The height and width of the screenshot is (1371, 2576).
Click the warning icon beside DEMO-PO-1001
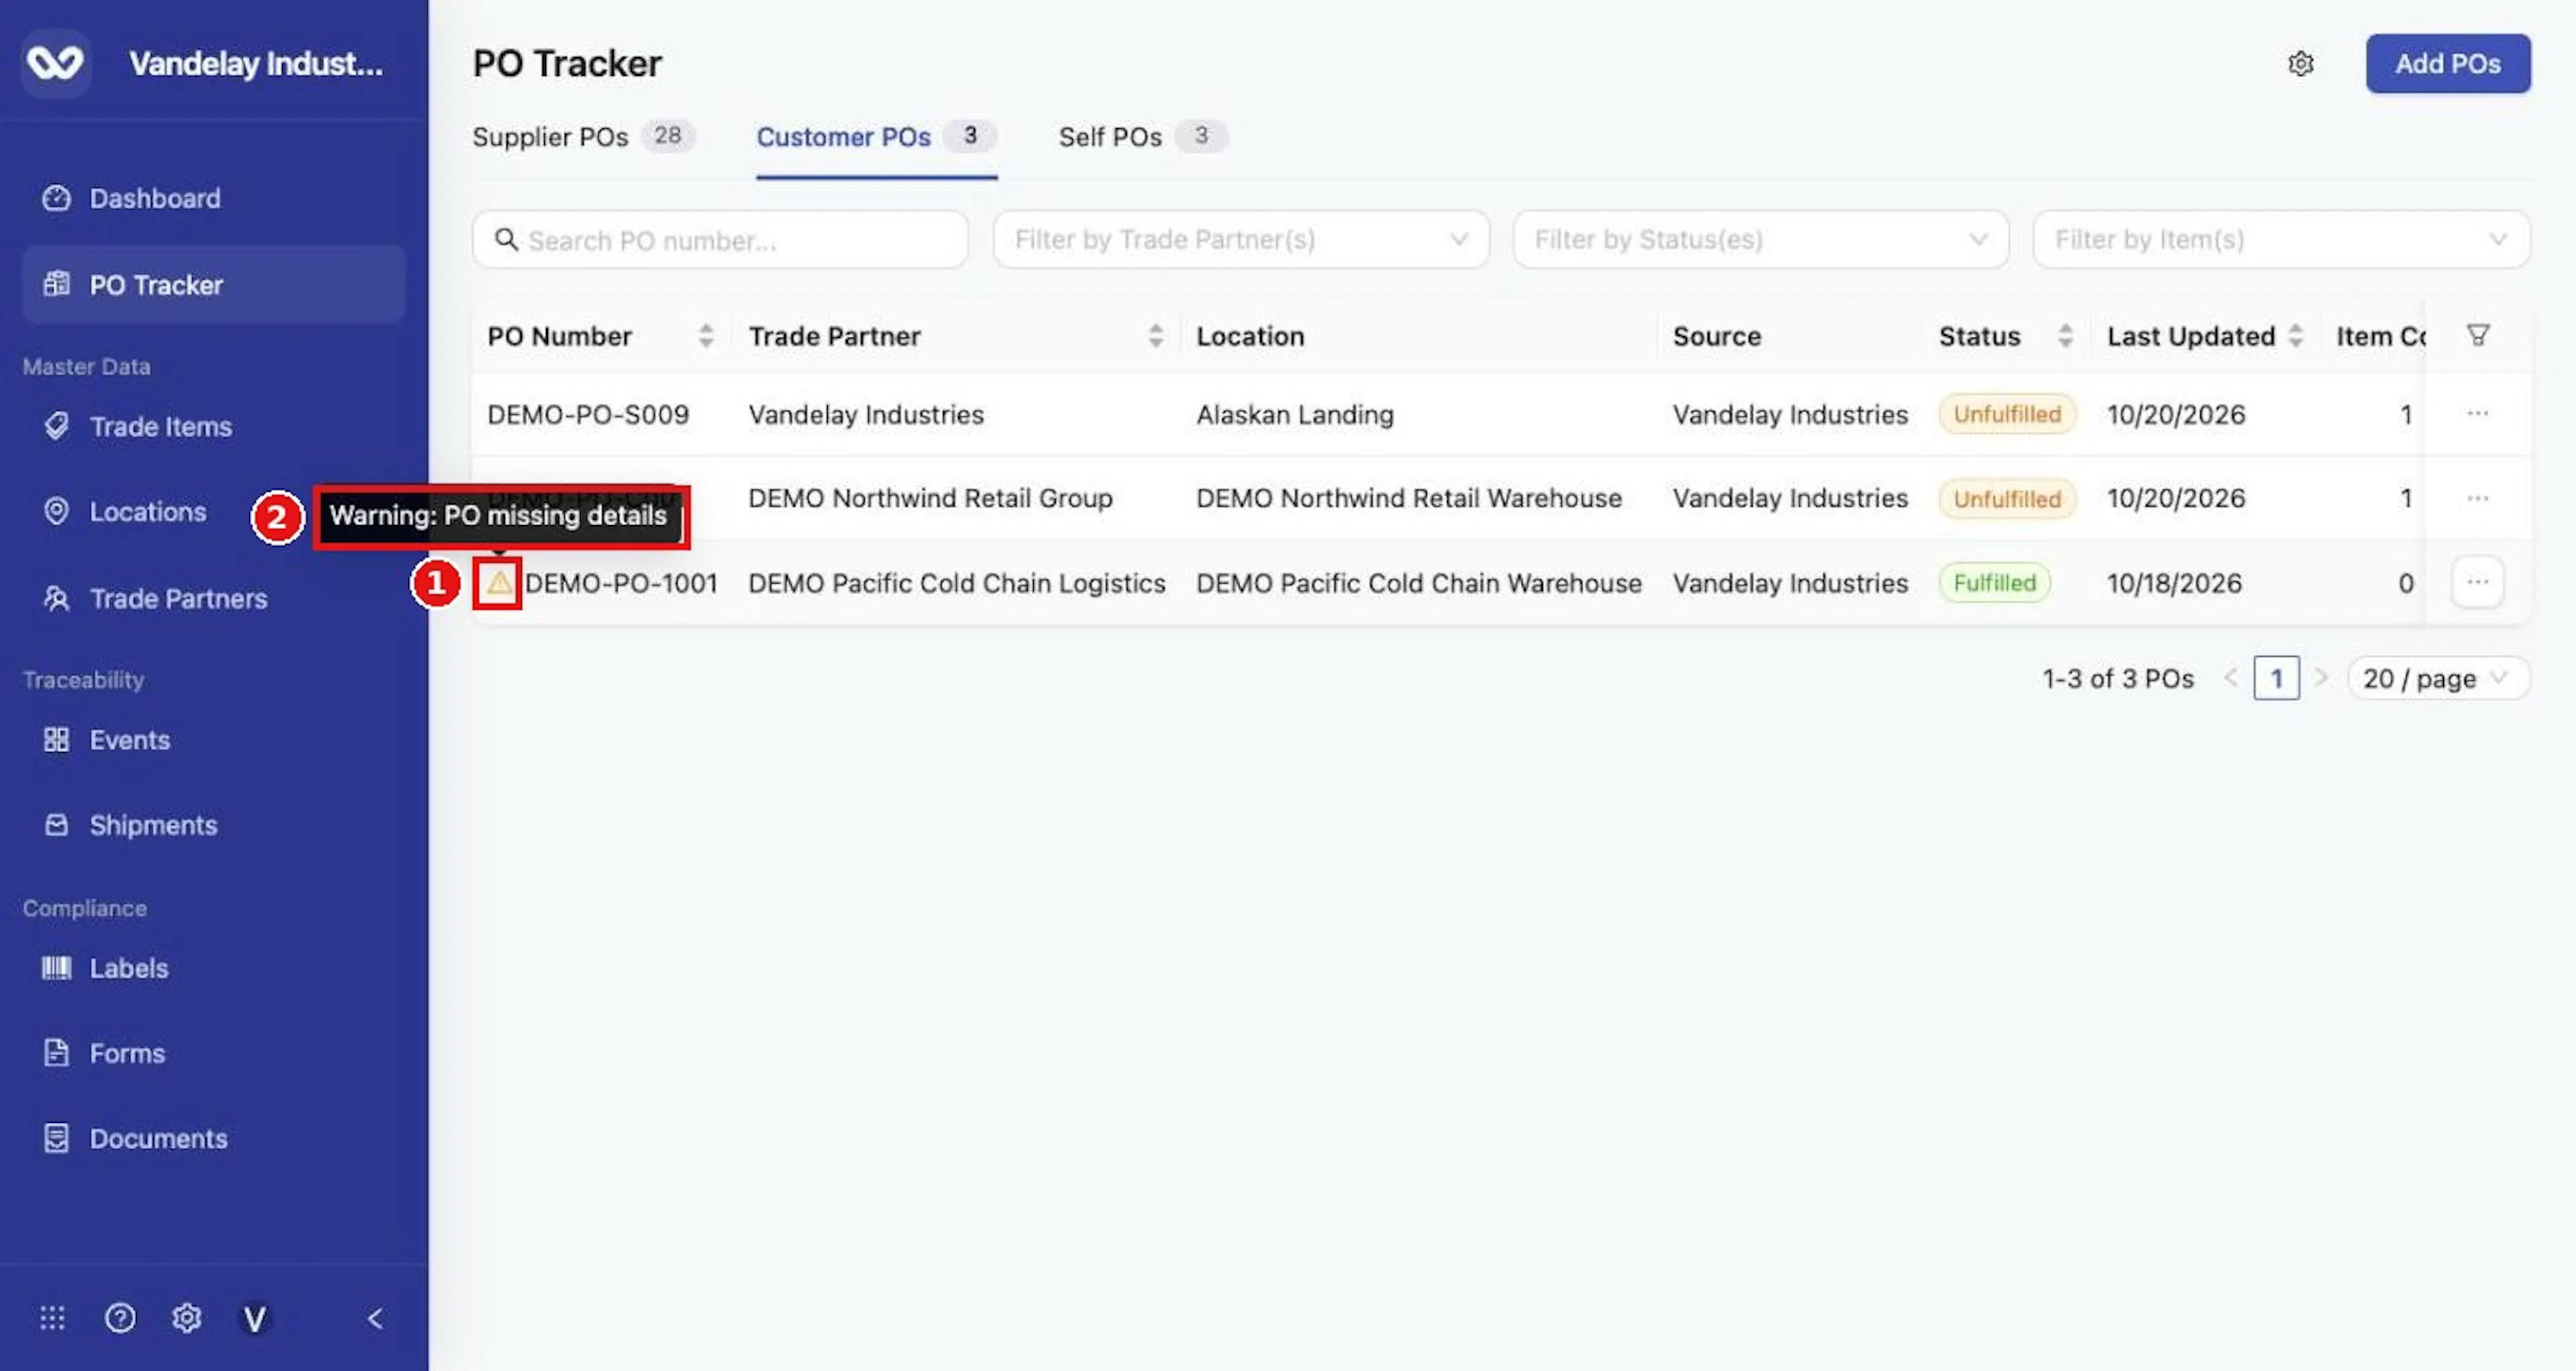tap(498, 582)
